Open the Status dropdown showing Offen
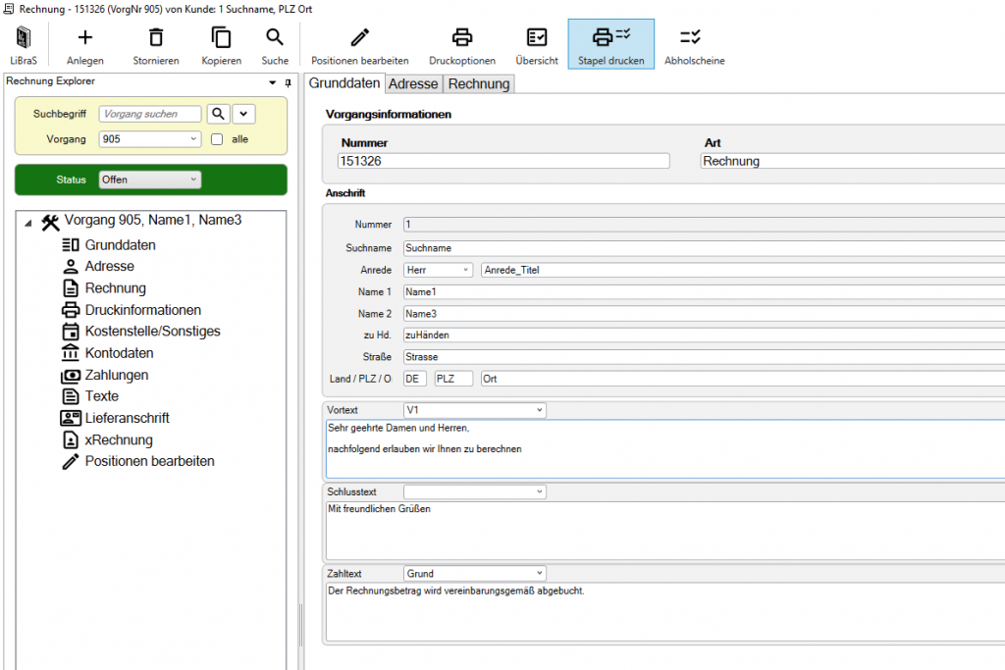This screenshot has width=1005, height=670. pos(149,180)
